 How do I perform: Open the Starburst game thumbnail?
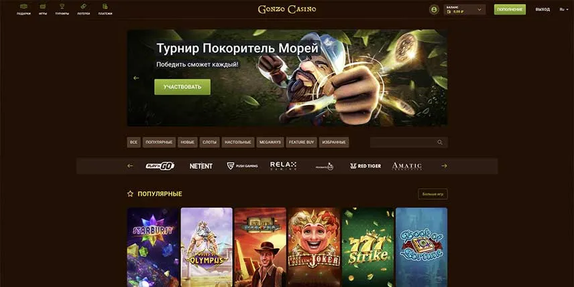pyautogui.click(x=153, y=248)
